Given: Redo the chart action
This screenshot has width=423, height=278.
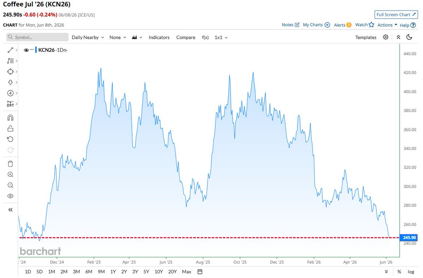Looking at the screenshot, I should pos(10,150).
